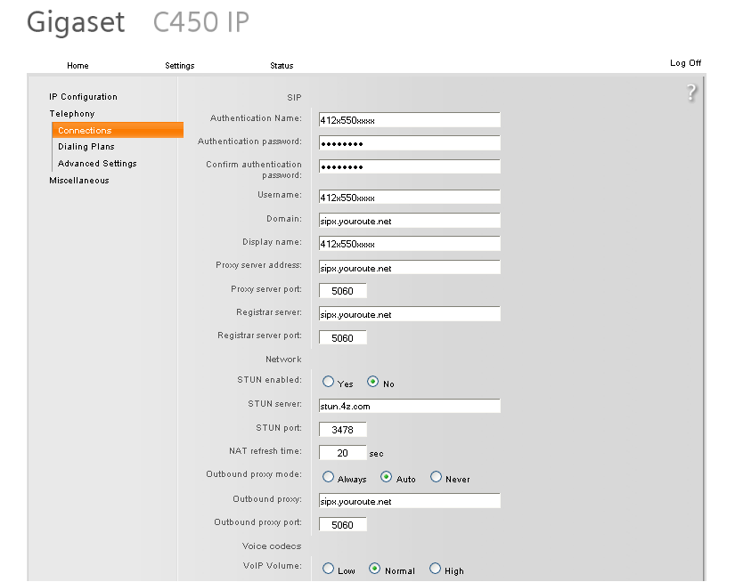Click the Log Off link
This screenshot has width=735, height=582.
tap(685, 63)
